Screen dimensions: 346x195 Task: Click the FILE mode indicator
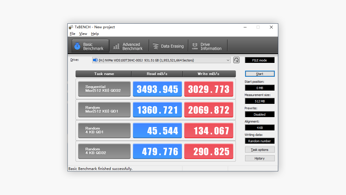[259, 60]
